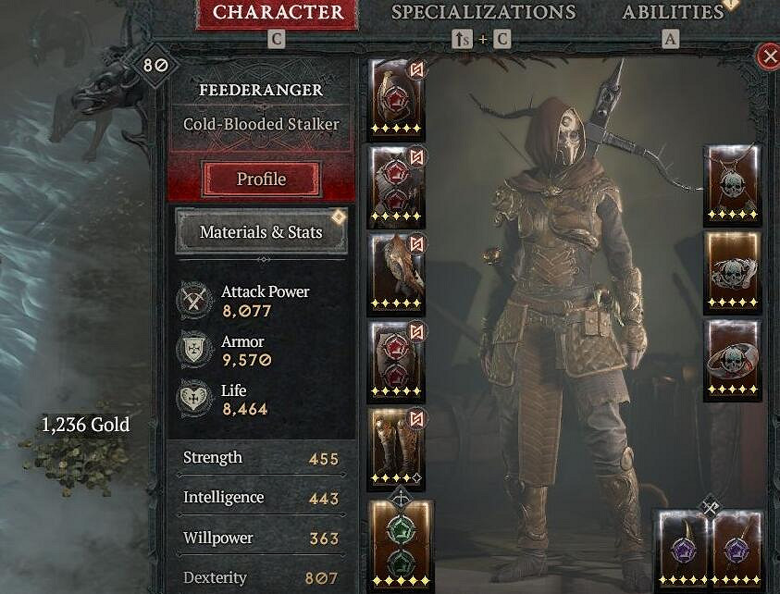
Task: Expand the Materials & Stats panel
Action: [261, 232]
